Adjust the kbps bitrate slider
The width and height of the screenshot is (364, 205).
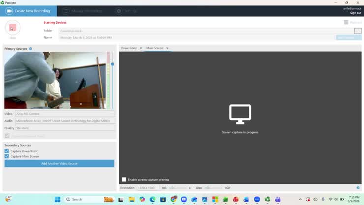click(208, 188)
